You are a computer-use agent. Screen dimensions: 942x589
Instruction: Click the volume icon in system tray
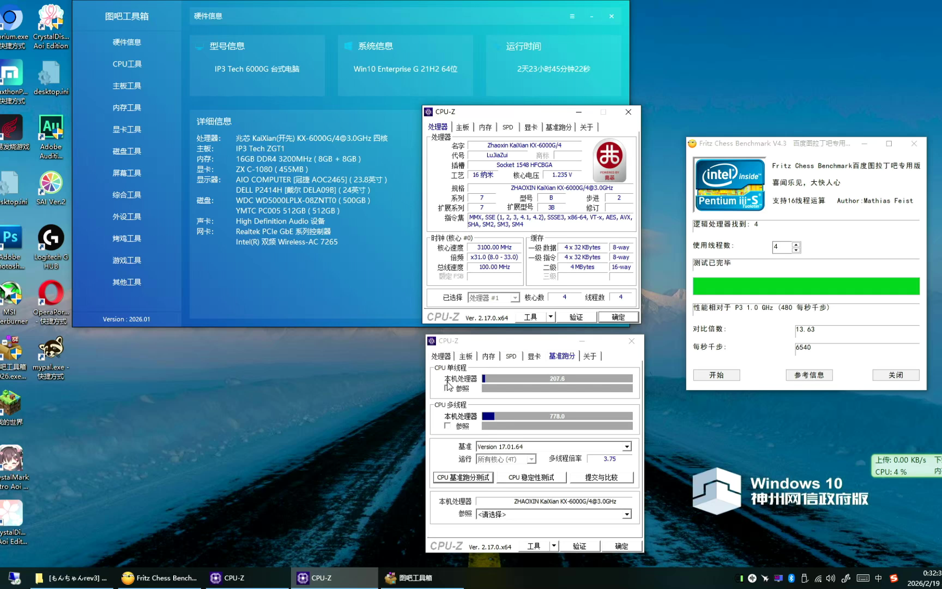831,578
